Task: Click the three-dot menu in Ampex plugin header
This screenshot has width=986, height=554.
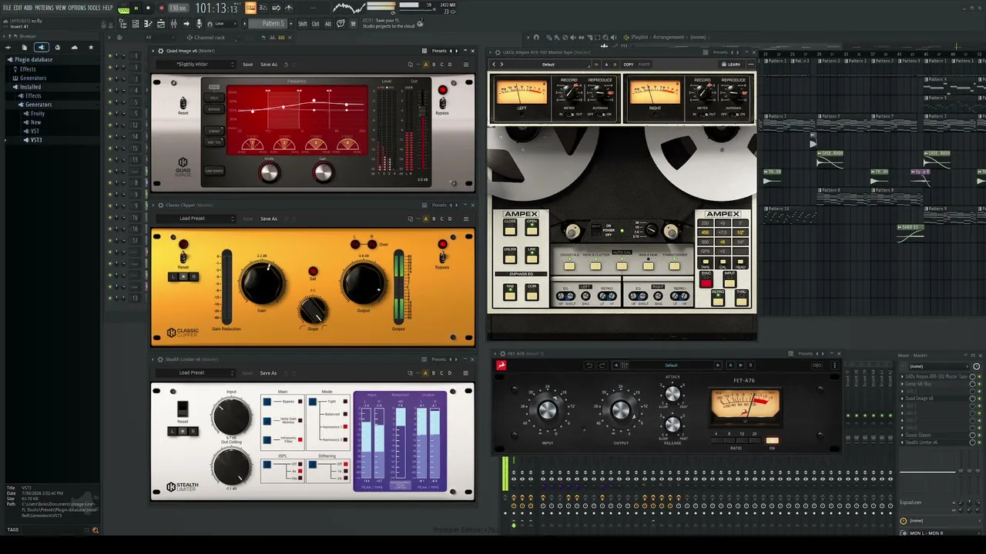Action: point(751,65)
